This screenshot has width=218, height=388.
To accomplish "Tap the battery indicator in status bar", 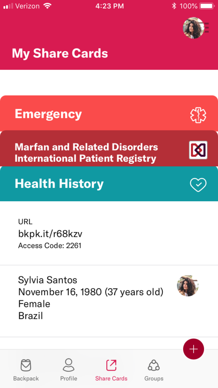I will coord(207,6).
